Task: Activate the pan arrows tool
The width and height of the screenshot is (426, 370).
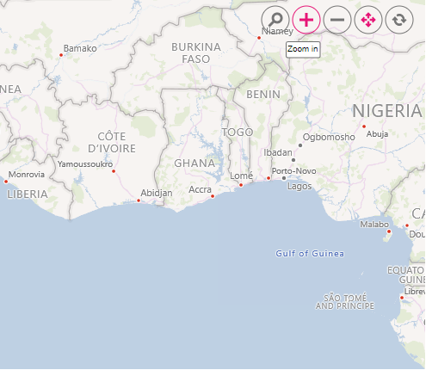Action: (x=368, y=20)
